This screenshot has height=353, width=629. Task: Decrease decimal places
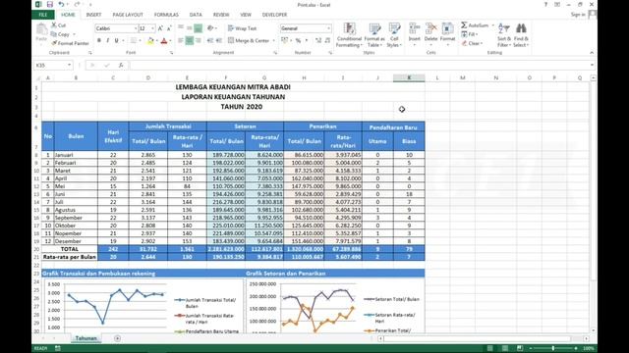[327, 41]
